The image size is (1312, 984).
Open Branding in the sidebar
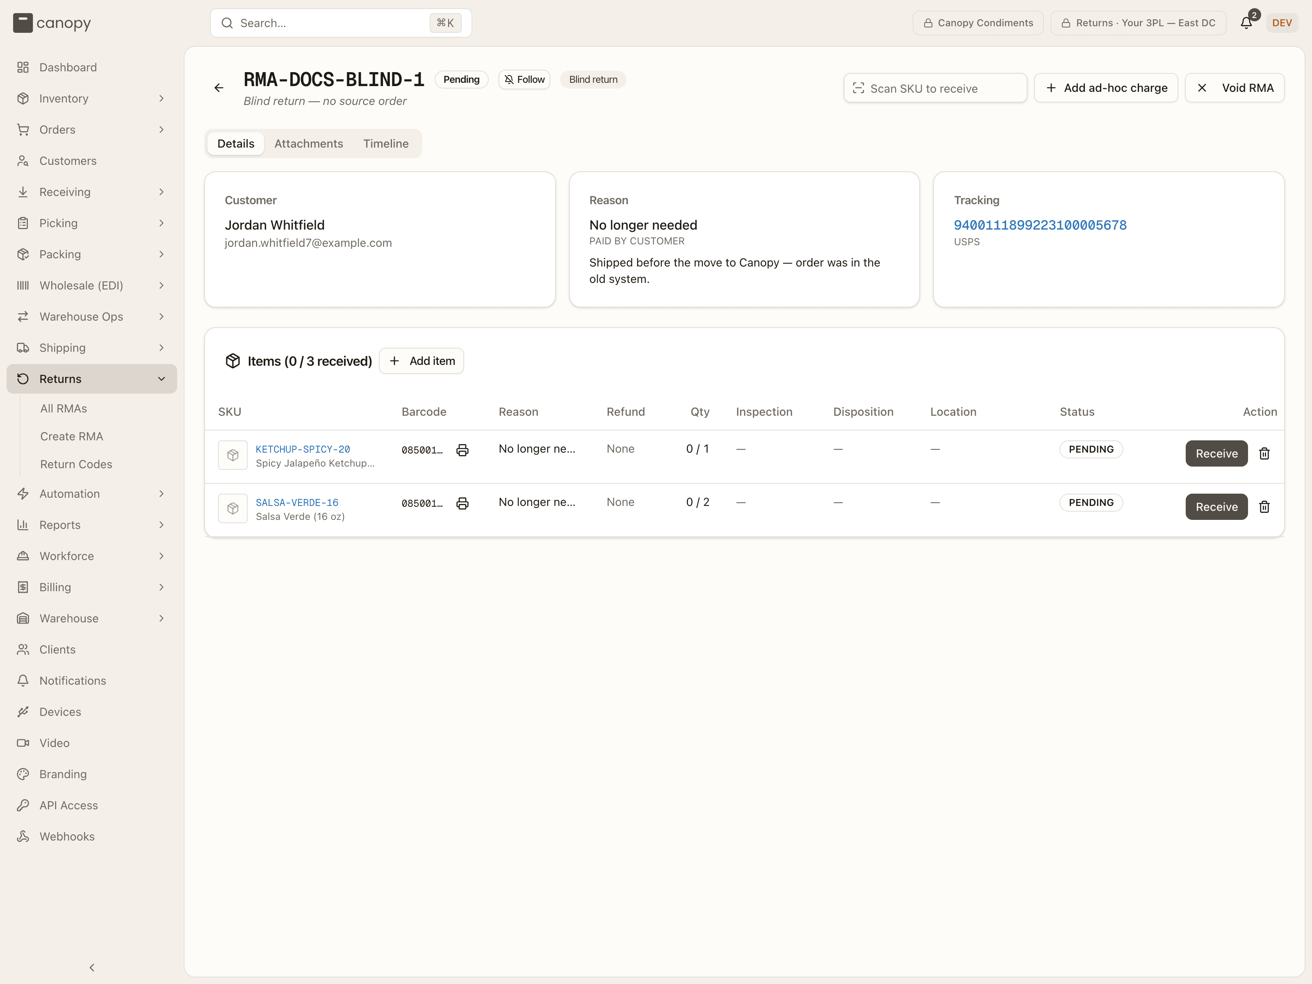[x=92, y=774]
